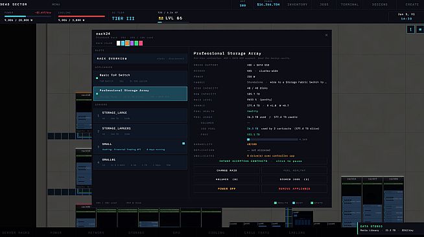
Task: Expand the SMALL01 server entry
Action: 140,163
